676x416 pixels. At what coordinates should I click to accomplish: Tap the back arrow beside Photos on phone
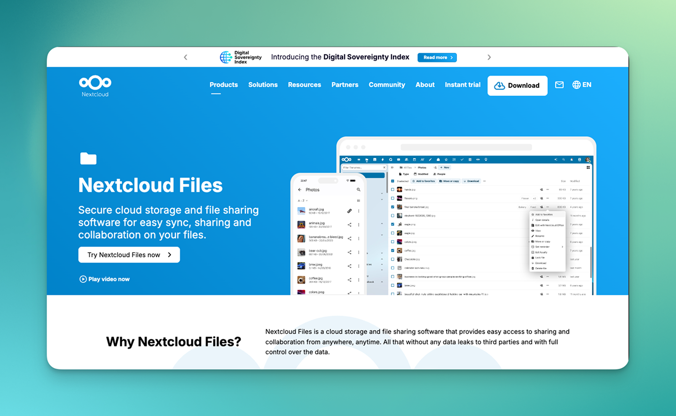click(300, 190)
